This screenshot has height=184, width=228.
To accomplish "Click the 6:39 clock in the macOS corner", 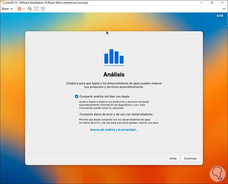I will click(x=220, y=16).
